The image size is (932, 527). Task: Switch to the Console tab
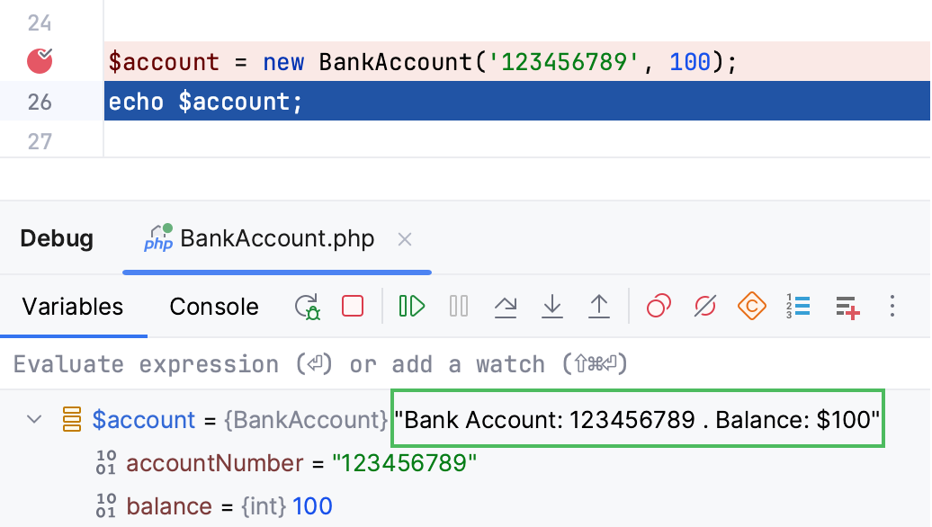[213, 307]
